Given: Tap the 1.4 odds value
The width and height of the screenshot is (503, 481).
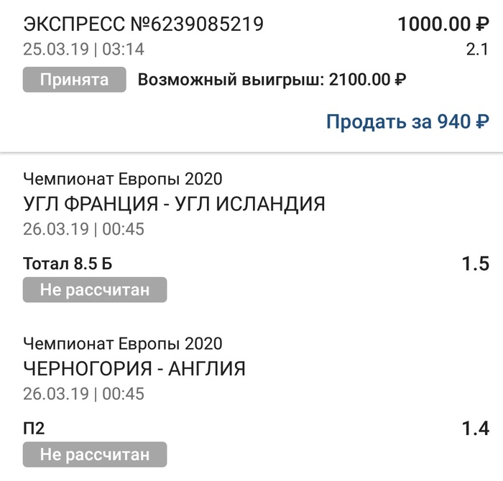Looking at the screenshot, I should pos(476,429).
